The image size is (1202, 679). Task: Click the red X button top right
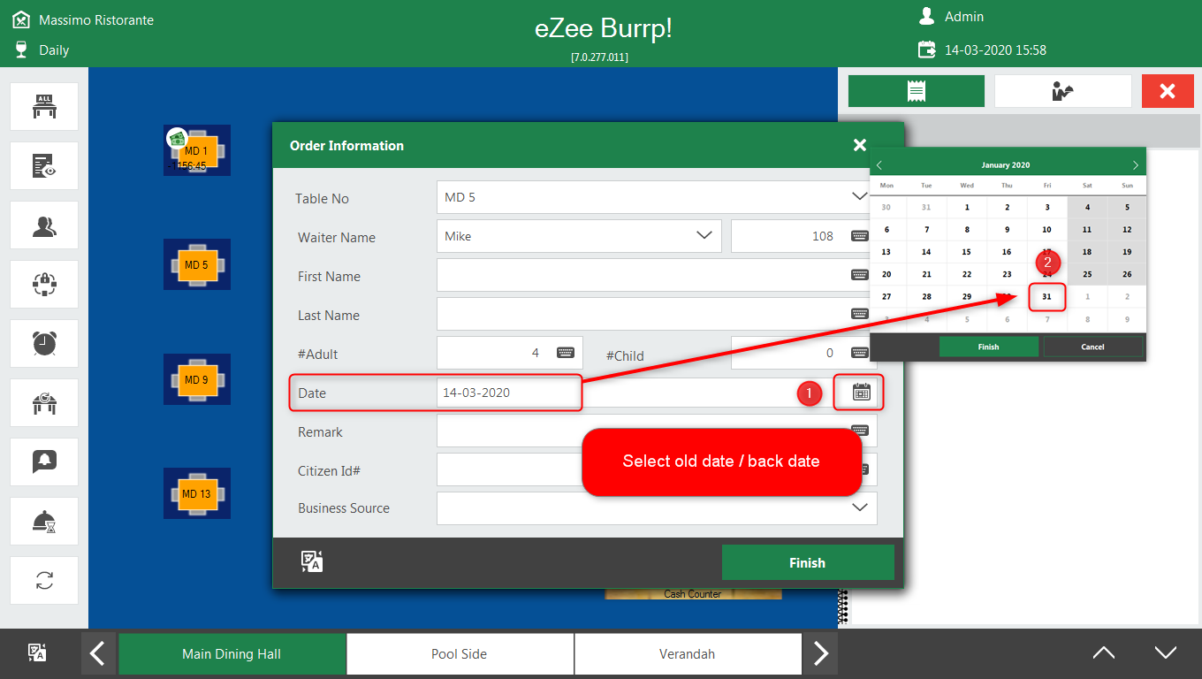1168,91
